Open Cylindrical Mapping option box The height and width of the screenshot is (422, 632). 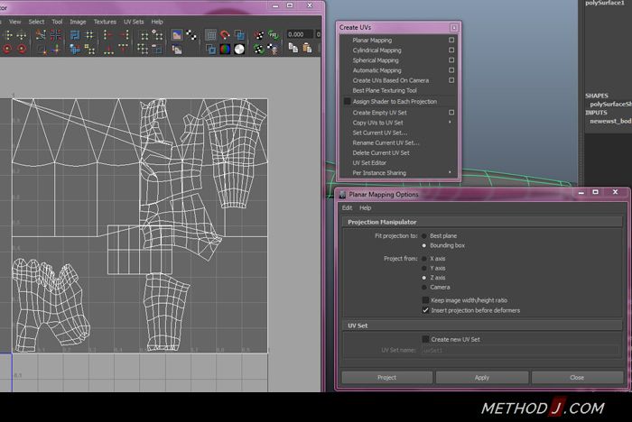pyautogui.click(x=451, y=50)
